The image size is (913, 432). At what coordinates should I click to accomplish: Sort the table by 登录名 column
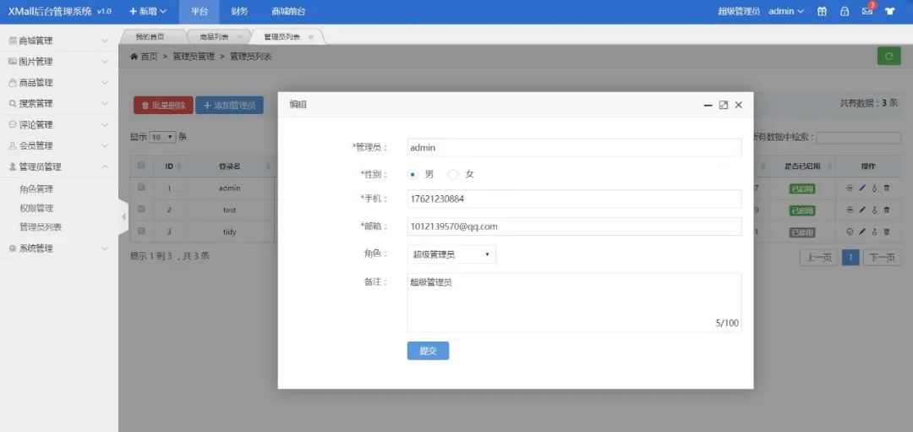click(229, 166)
